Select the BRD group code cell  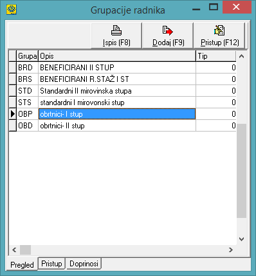click(x=28, y=68)
